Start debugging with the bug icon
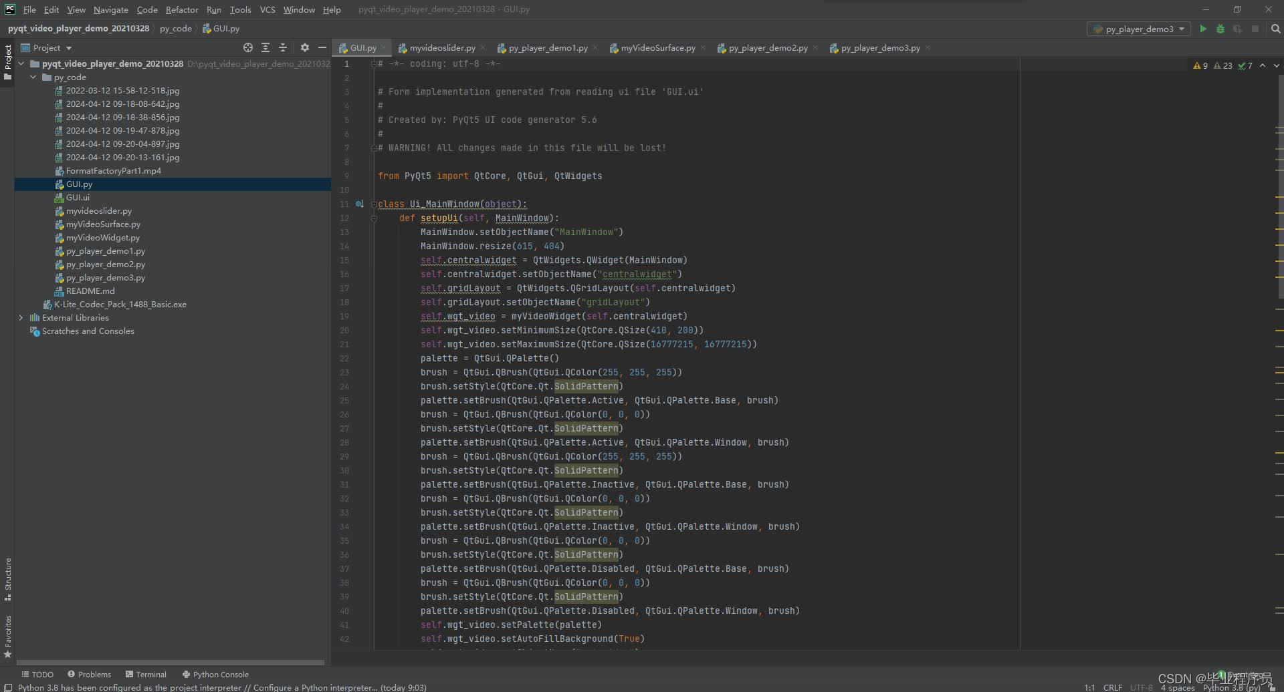This screenshot has height=692, width=1284. pos(1220,29)
